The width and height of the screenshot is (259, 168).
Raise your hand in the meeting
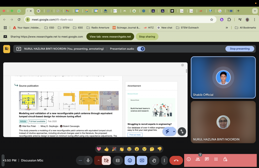[154, 160]
